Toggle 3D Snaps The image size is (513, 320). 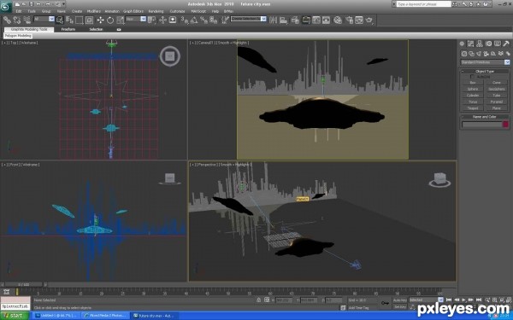pos(185,20)
